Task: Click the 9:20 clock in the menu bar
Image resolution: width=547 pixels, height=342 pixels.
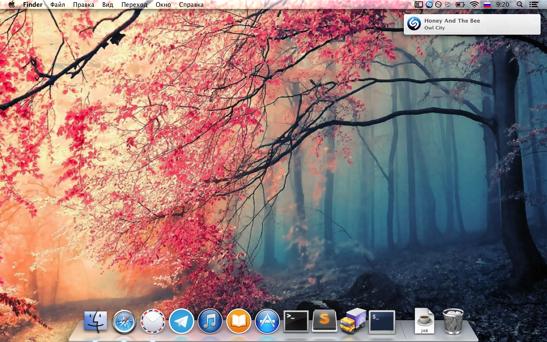Action: [503, 5]
